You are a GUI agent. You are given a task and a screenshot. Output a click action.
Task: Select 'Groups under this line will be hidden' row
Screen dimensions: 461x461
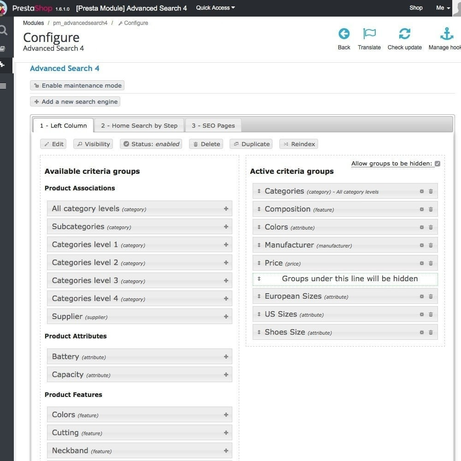pos(345,279)
